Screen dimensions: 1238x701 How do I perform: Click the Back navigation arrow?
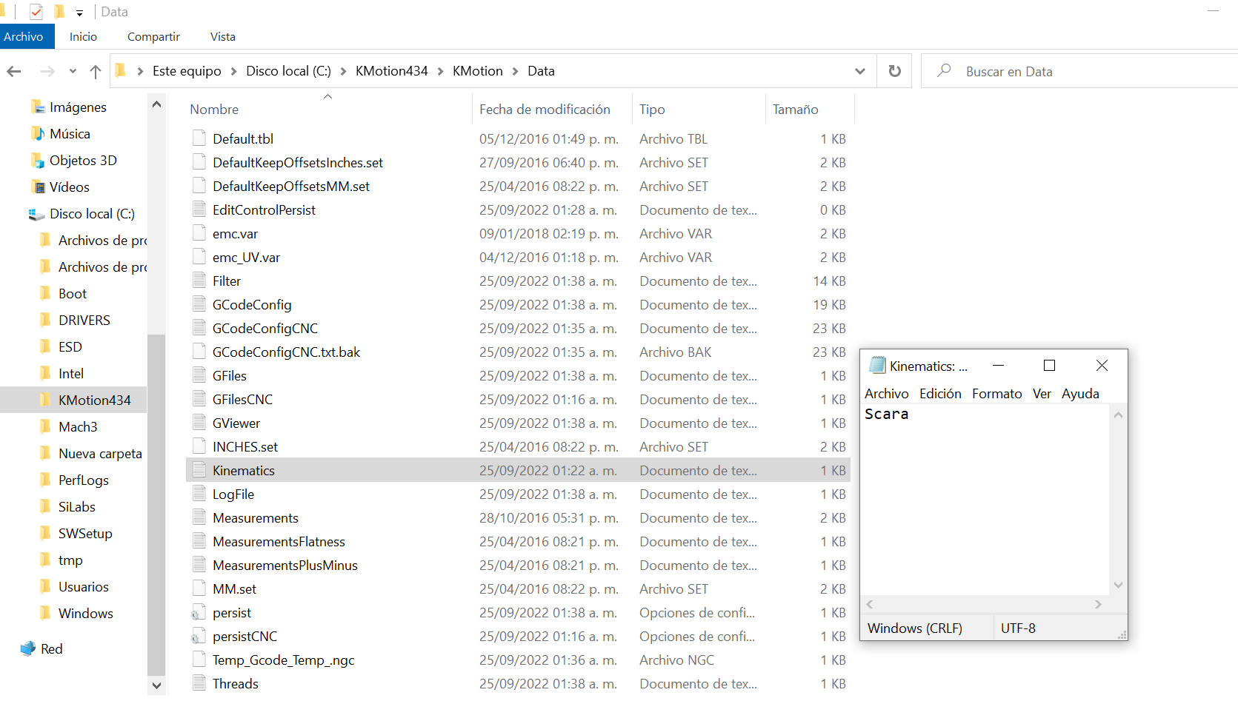tap(14, 71)
